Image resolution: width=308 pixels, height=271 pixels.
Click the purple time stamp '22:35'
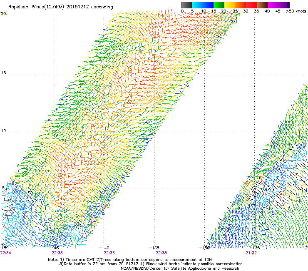tap(57, 253)
